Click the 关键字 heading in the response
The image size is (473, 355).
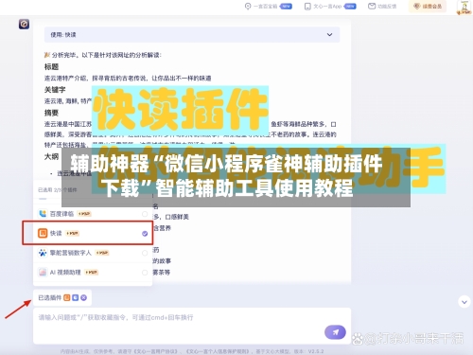55,90
